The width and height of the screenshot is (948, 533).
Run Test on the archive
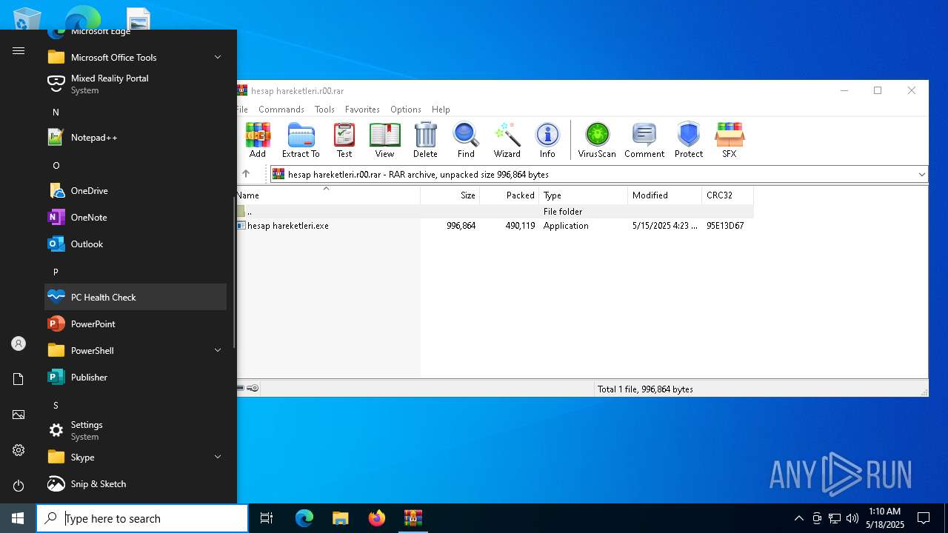pyautogui.click(x=344, y=141)
